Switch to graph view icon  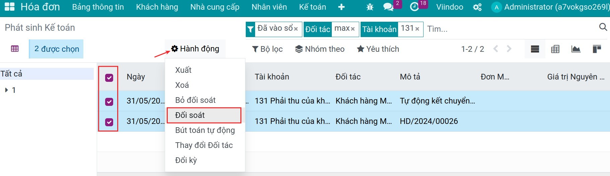coord(576,49)
